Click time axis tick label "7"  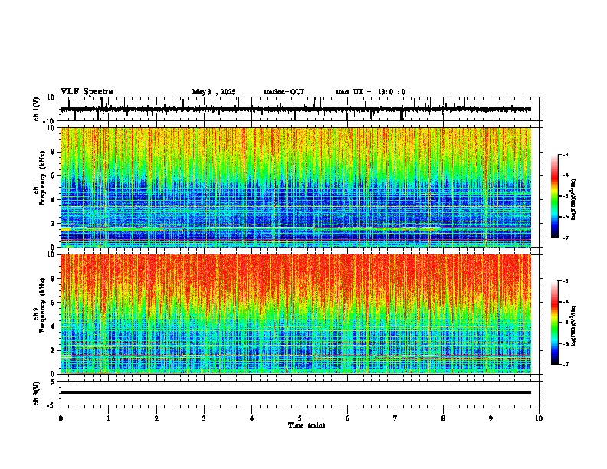(395, 418)
